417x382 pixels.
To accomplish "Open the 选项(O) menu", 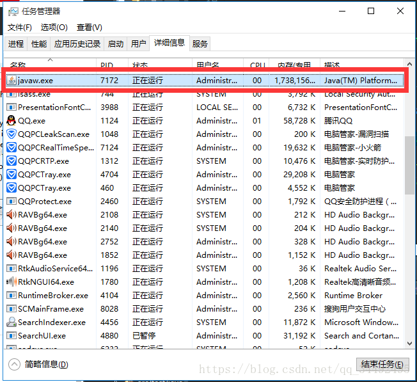I will pyautogui.click(x=54, y=28).
